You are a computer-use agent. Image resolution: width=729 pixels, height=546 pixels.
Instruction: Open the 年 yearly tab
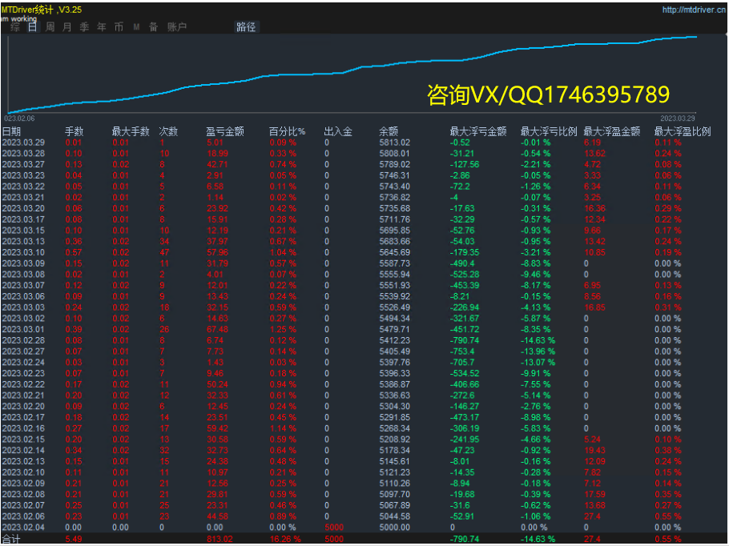tap(101, 26)
